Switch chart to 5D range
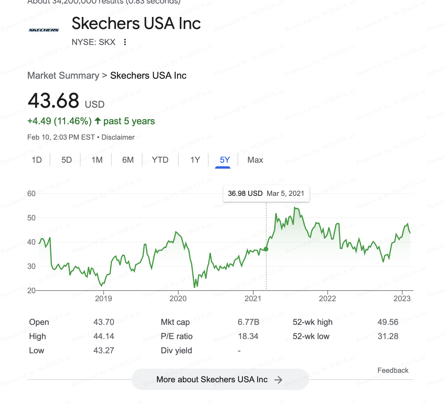446x403 pixels. point(67,160)
